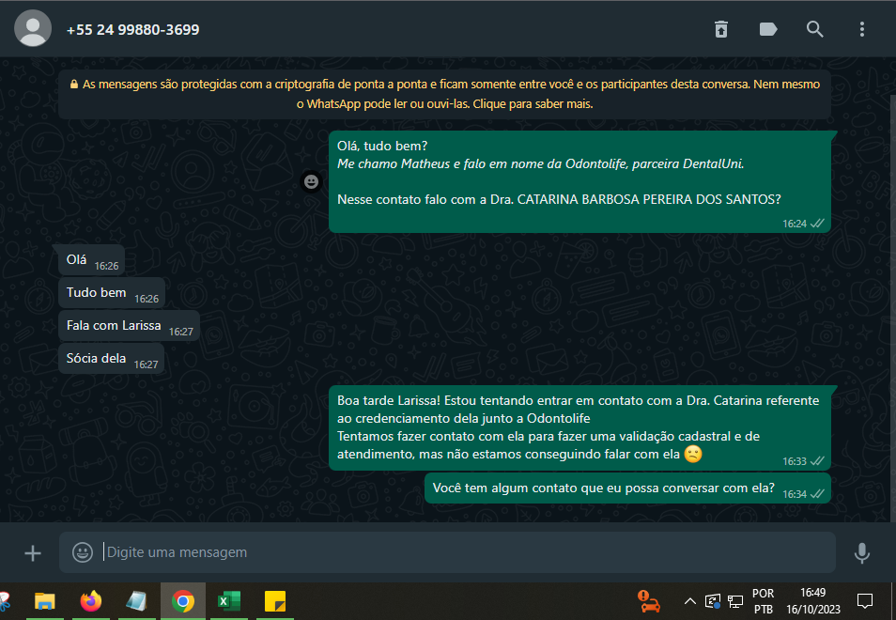Viewport: 896px width, 620px height.
Task: Click the orange car alert tray icon
Action: (649, 601)
